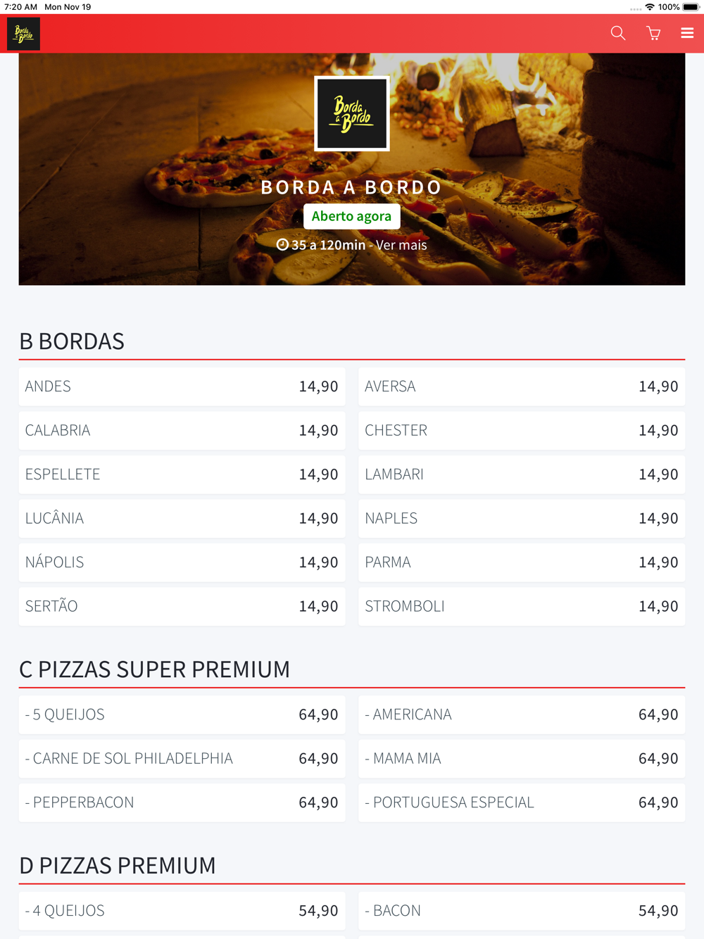
Task: Pick the LAMBARI border item
Action: click(522, 474)
